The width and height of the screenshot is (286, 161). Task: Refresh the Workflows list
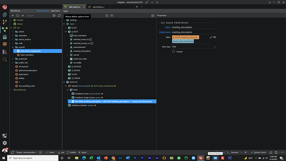pyautogui.click(x=59, y=15)
